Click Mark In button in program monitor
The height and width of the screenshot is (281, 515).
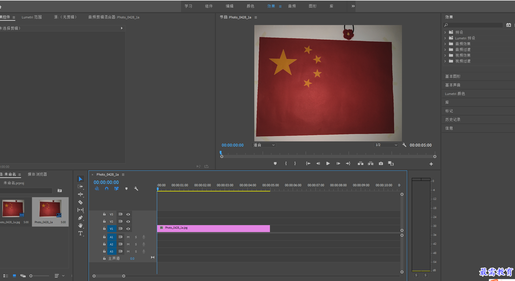coord(286,164)
